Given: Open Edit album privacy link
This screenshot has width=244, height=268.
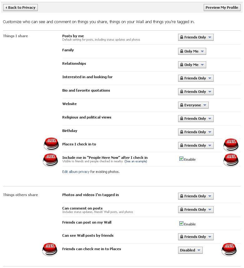Looking at the screenshot, I should (76, 172).
